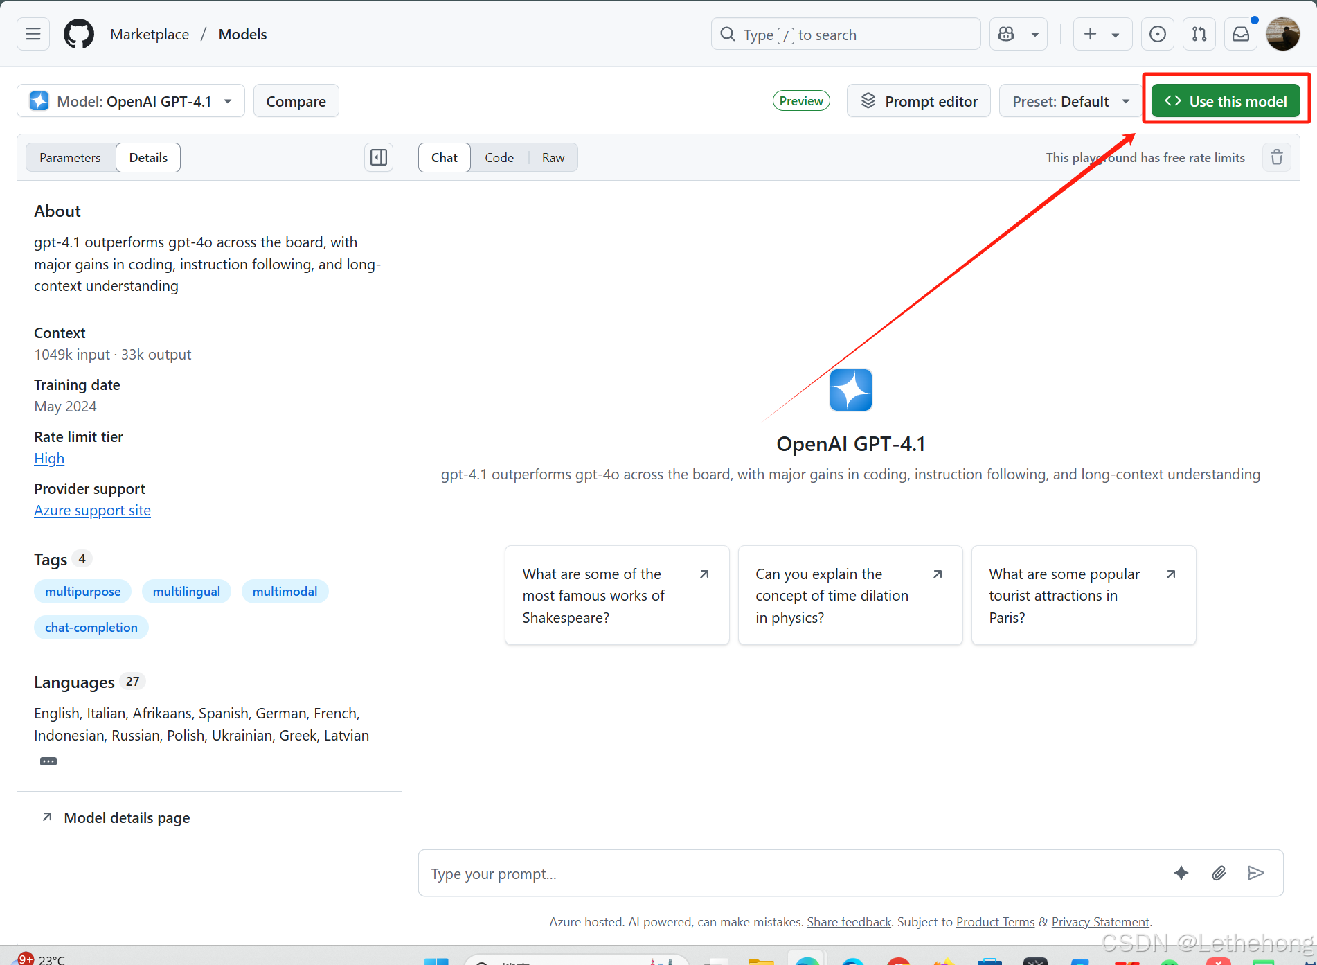Click Models breadcrumb link
Image resolution: width=1317 pixels, height=965 pixels.
coord(242,34)
